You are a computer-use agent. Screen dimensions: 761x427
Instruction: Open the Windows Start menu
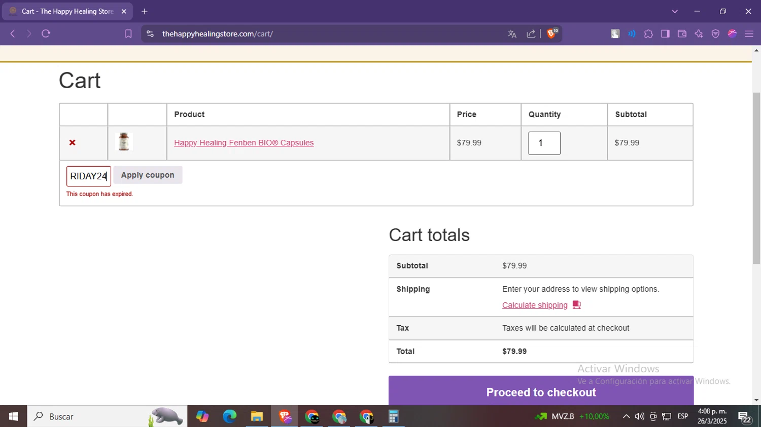coord(14,416)
